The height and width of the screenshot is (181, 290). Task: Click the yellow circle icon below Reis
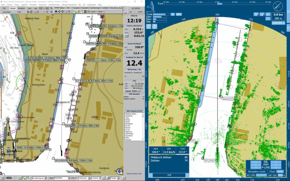(41, 12)
